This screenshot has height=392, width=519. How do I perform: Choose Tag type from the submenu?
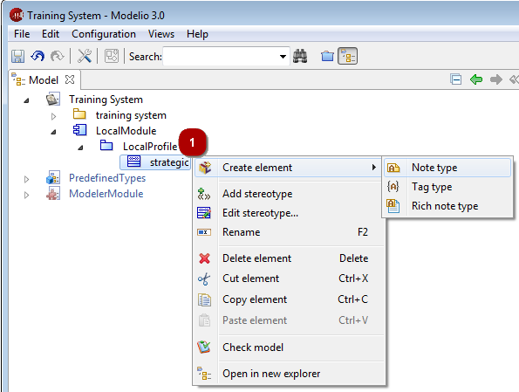pos(447,187)
